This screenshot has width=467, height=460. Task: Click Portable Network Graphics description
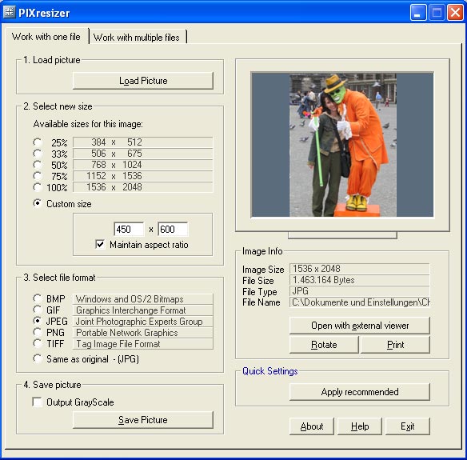click(x=143, y=333)
